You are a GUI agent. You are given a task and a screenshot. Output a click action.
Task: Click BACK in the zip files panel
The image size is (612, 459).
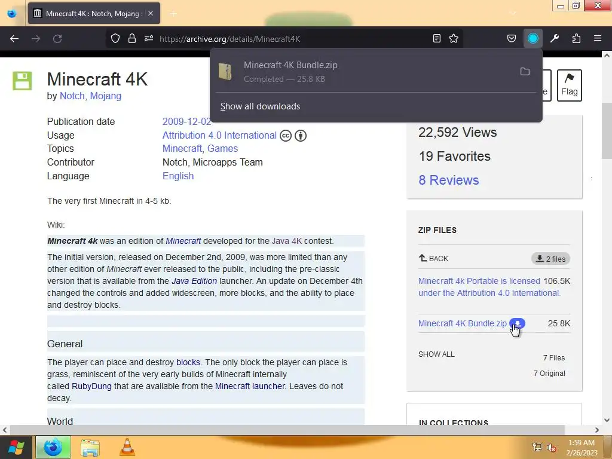[x=434, y=258]
